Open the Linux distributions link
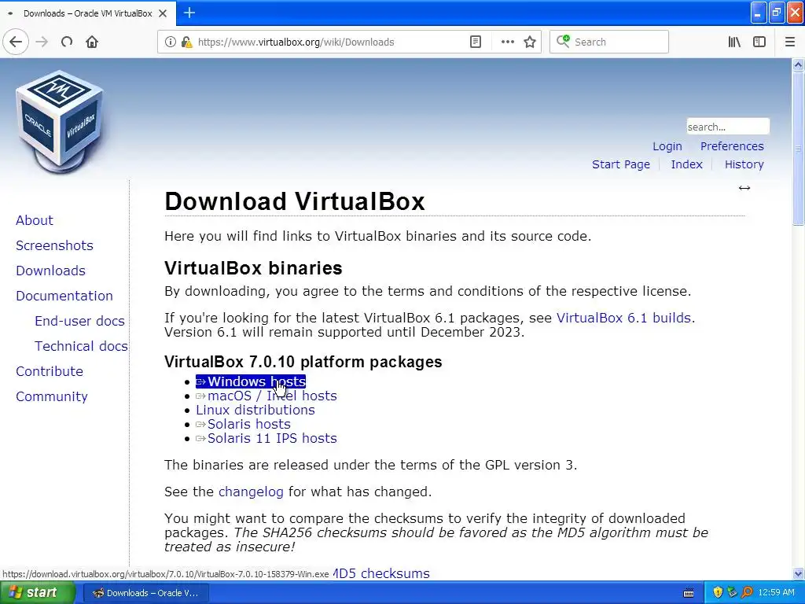Viewport: 805px width, 604px height. 255,410
